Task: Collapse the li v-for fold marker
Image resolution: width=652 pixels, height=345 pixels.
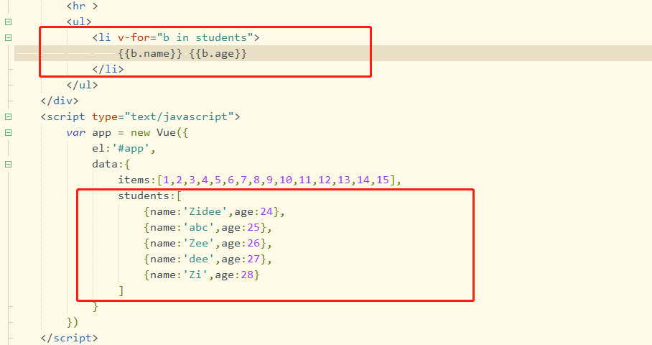Action: pyautogui.click(x=8, y=37)
